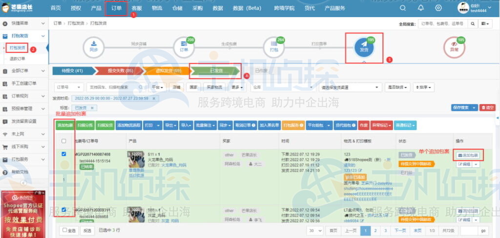The width and height of the screenshot is (500, 238).
Task: Open the 订单 workflow step circle
Action: coord(184,48)
